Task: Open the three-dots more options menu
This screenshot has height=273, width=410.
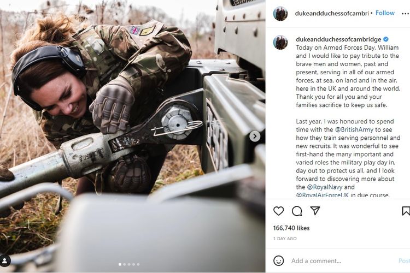Action: (405, 13)
